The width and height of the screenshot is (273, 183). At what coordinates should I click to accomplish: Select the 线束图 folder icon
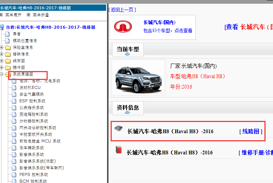point(8,61)
